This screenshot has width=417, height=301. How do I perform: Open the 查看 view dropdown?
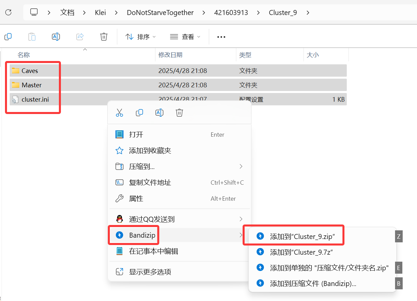pyautogui.click(x=185, y=37)
